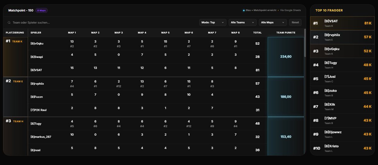
Task: Click player [9]vGqku in the table
Action: click(x=37, y=43)
